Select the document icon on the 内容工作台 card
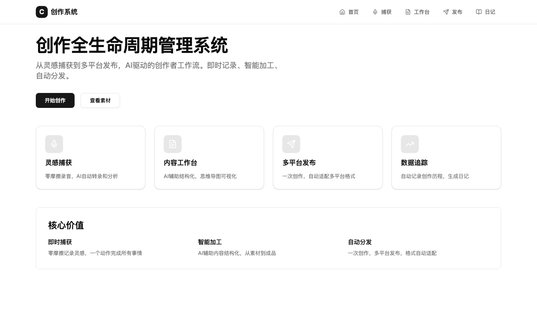The height and width of the screenshot is (336, 537). click(x=173, y=144)
